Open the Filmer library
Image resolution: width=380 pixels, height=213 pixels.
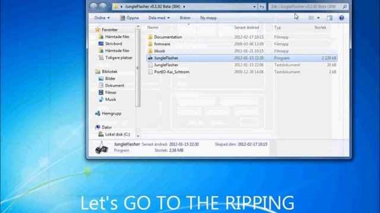tap(111, 93)
